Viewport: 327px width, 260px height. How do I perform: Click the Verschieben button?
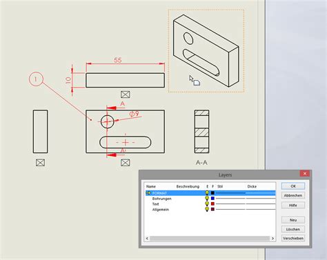(293, 238)
